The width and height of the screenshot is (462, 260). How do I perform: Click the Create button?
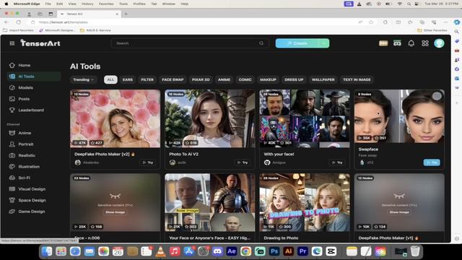[297, 43]
